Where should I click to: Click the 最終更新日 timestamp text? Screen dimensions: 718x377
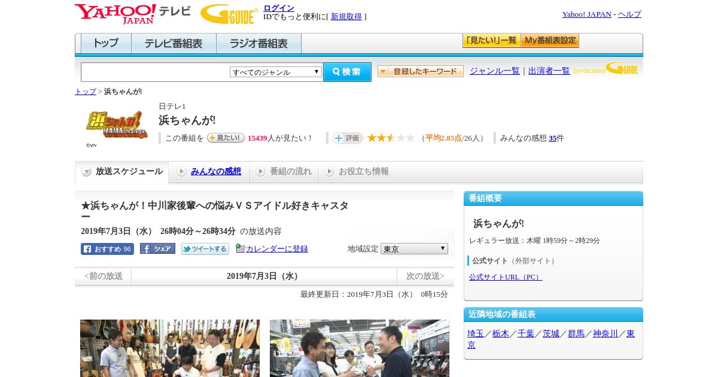374,294
